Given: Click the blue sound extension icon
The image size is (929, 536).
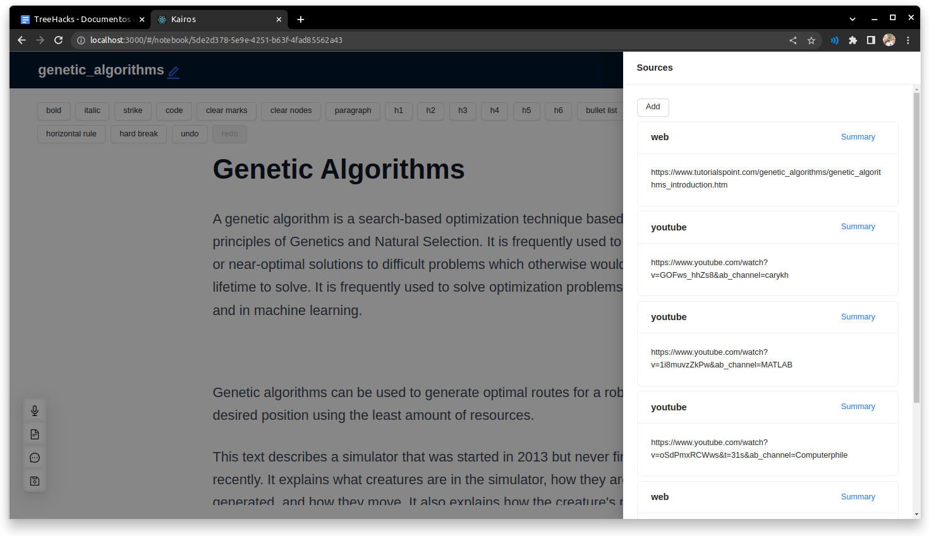Looking at the screenshot, I should click(834, 40).
